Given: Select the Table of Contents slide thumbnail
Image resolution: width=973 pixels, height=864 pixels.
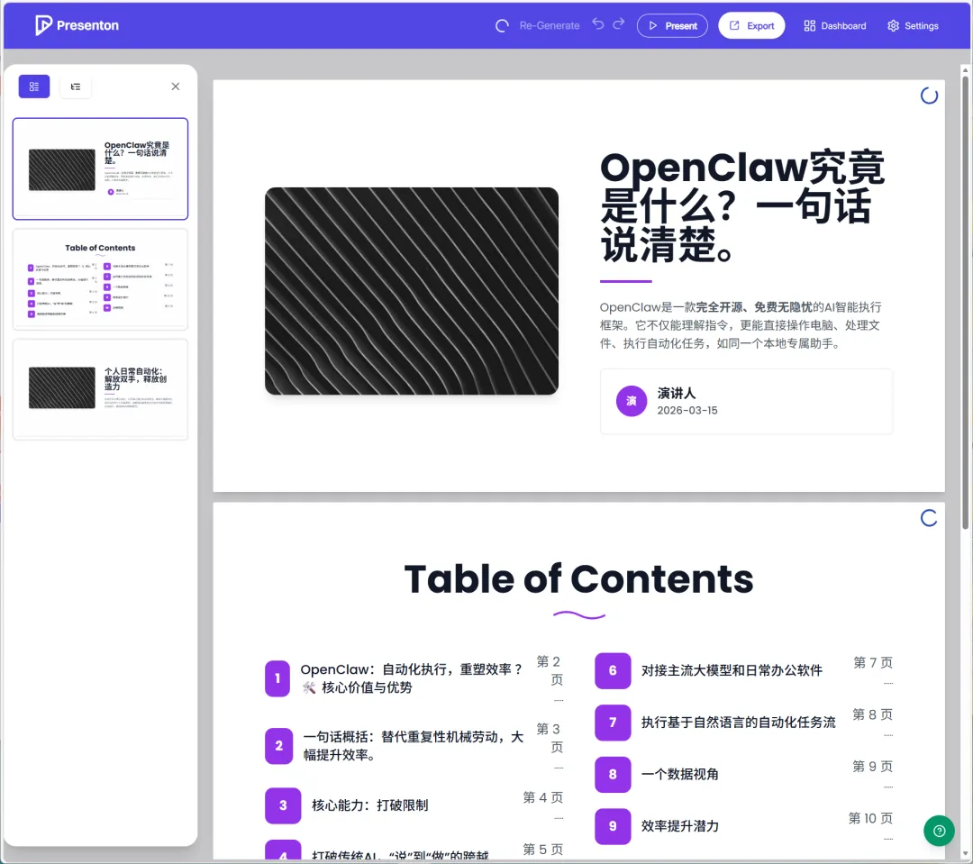Looking at the screenshot, I should coord(101,279).
